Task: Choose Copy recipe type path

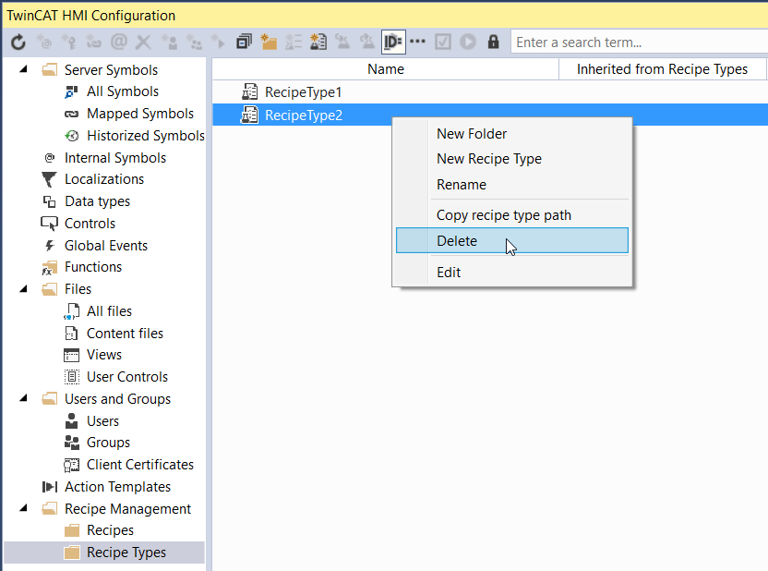Action: tap(503, 215)
